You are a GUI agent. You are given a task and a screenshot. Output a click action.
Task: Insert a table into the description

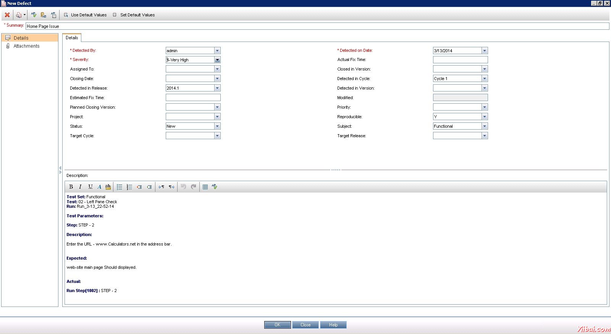[205, 187]
